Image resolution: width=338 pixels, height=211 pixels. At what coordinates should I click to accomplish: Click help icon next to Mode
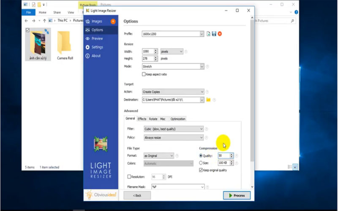pos(207,67)
